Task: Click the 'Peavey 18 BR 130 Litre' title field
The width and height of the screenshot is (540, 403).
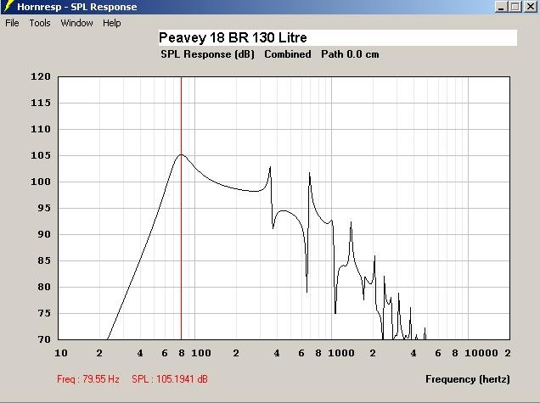Action: click(338, 37)
